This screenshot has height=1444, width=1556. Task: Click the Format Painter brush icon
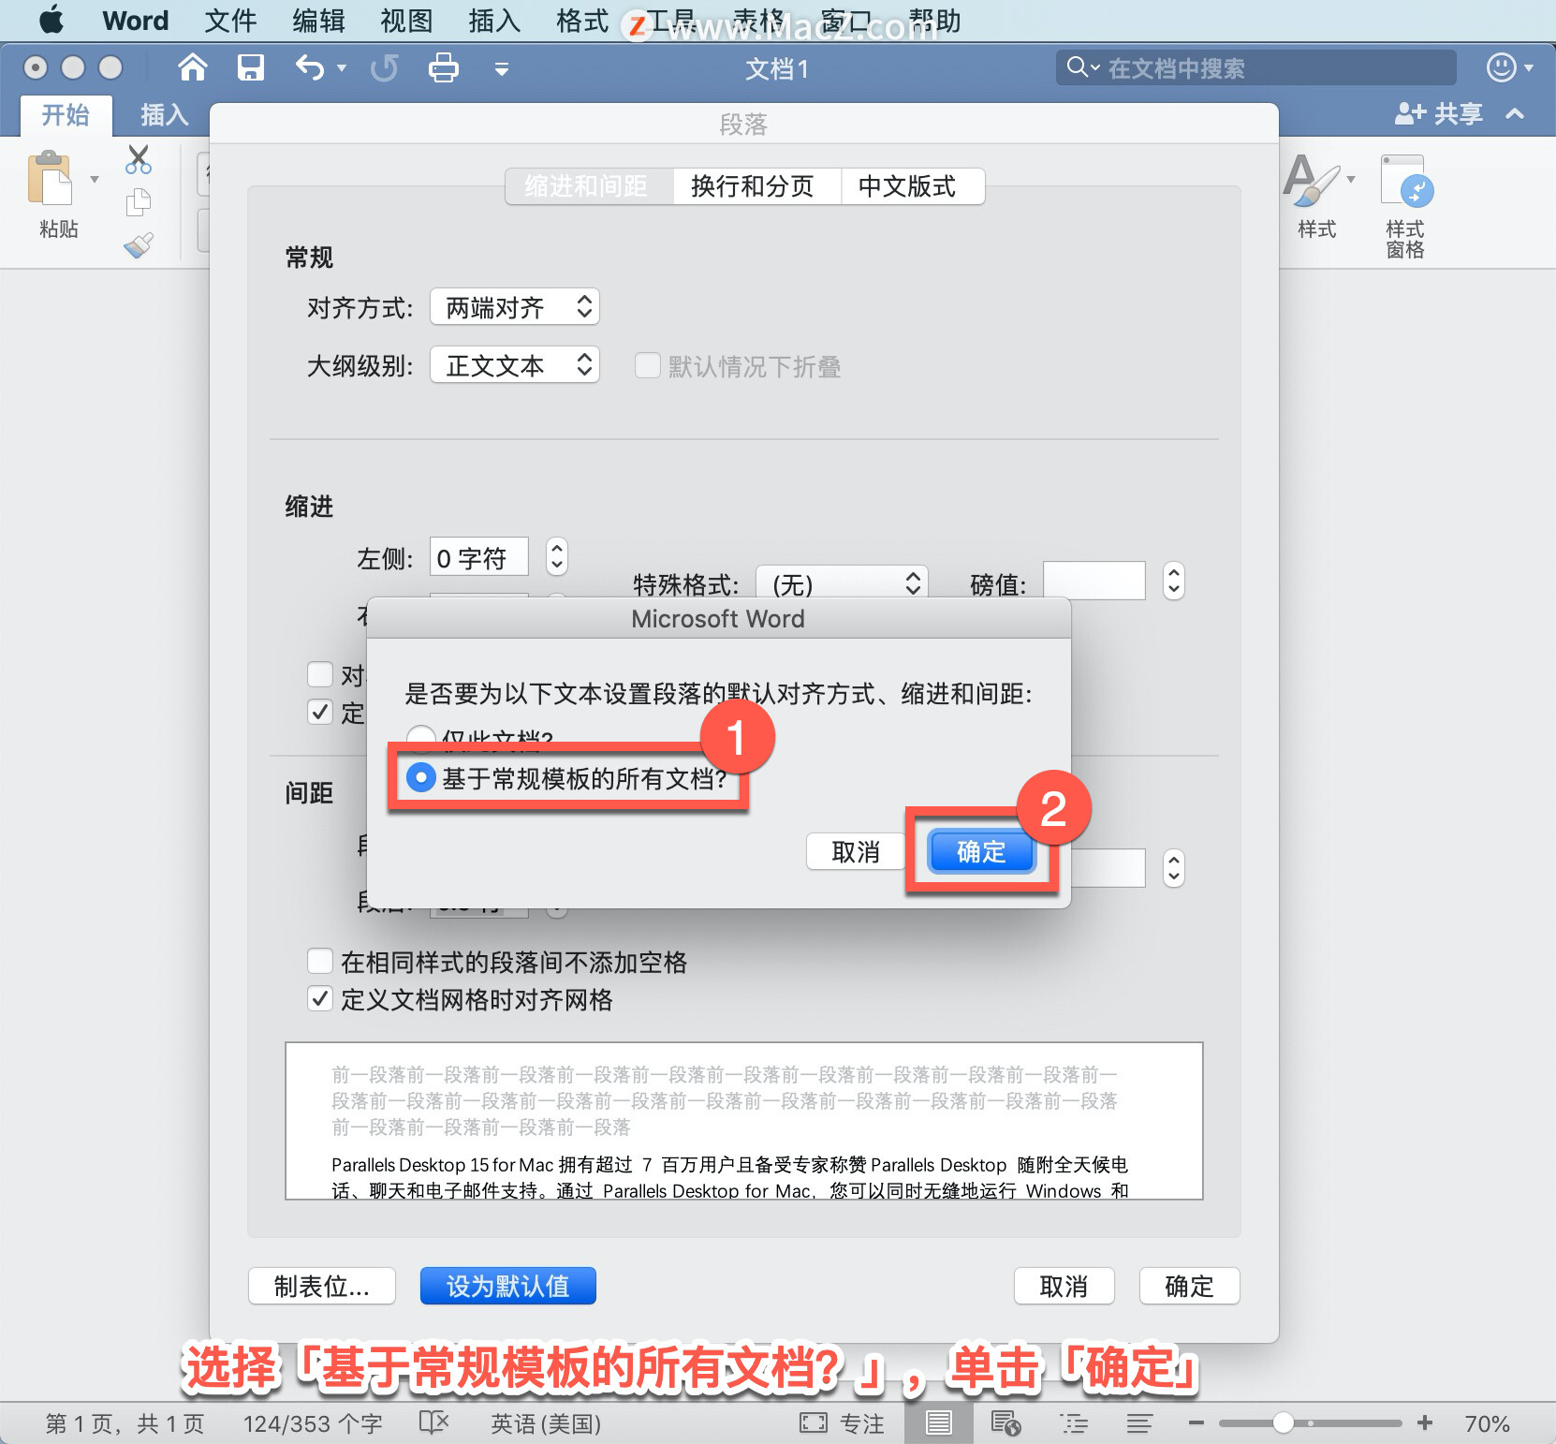click(x=138, y=244)
